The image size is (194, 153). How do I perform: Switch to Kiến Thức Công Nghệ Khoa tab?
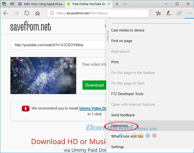click(x=40, y=4)
